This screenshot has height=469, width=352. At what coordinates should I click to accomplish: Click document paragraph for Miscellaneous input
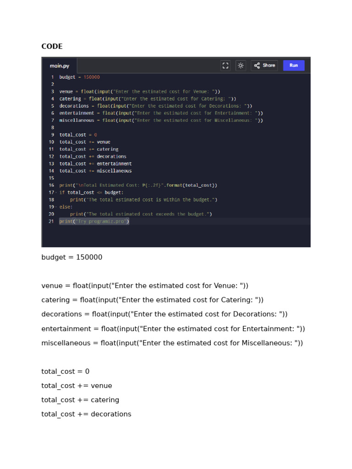172,343
